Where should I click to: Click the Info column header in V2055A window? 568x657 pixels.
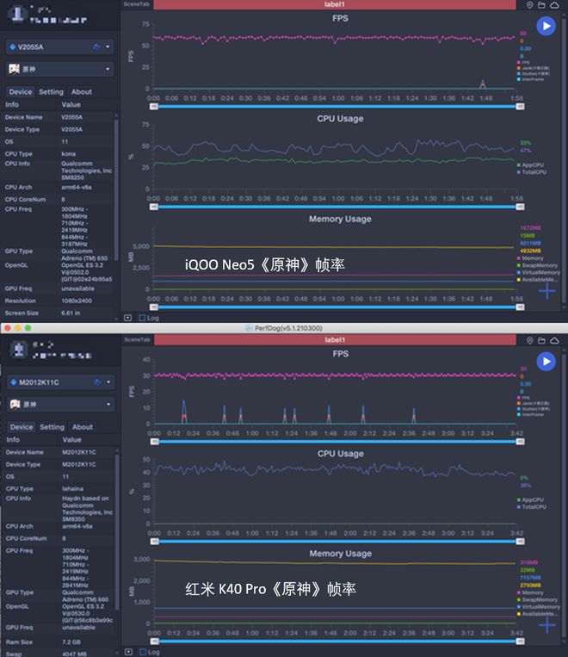coord(12,104)
